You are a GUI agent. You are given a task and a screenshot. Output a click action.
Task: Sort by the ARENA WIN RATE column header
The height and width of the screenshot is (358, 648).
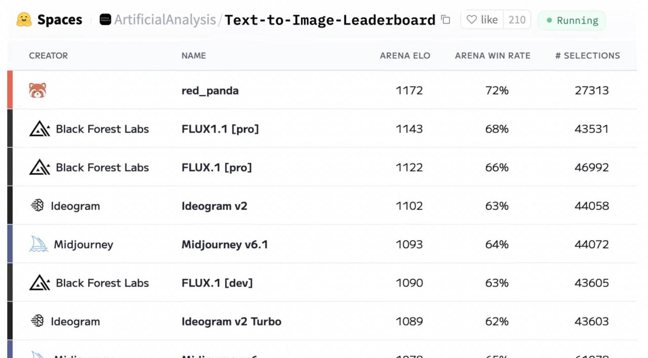click(493, 56)
